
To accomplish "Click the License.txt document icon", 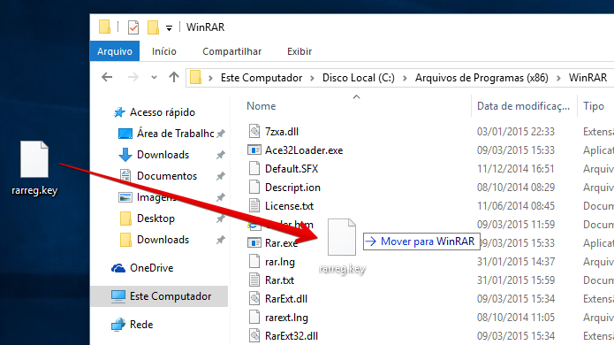I will tap(254, 205).
